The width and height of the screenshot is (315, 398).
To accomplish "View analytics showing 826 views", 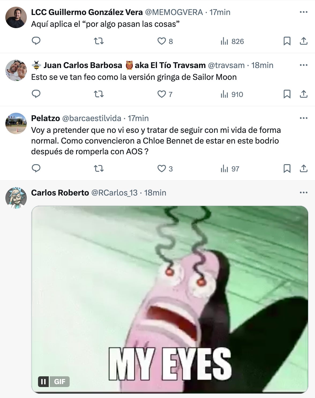I will pos(232,41).
